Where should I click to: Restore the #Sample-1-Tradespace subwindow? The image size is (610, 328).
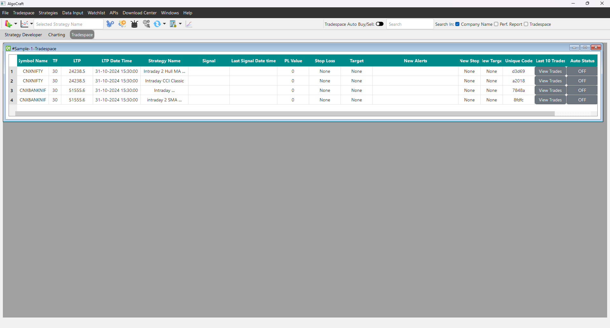[x=585, y=47]
